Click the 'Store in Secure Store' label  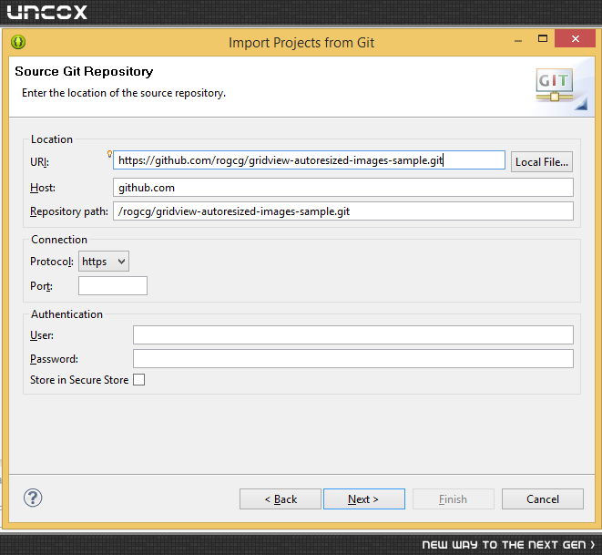[79, 379]
